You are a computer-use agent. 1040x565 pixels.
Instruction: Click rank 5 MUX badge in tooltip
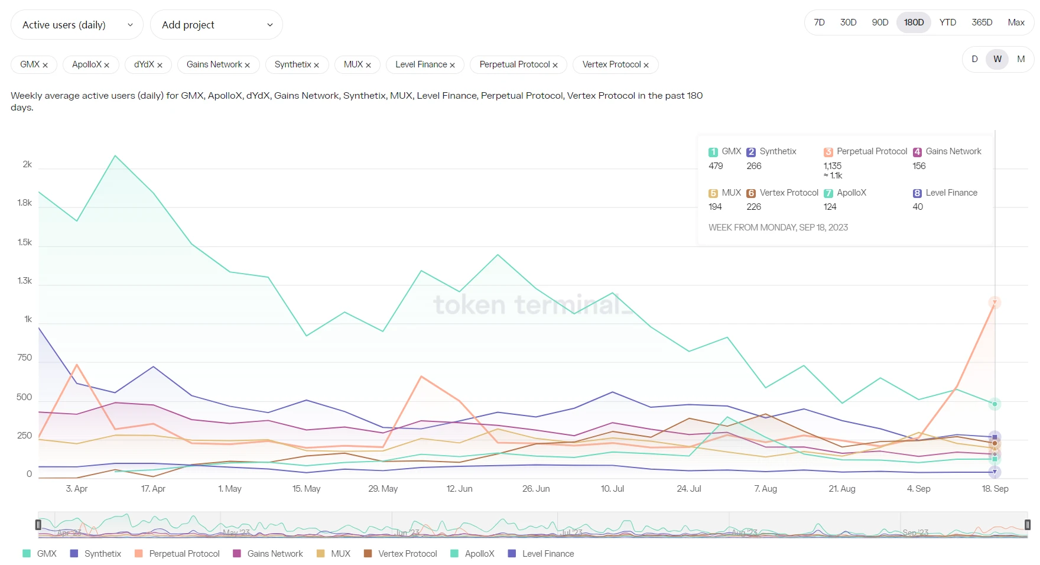(x=713, y=193)
